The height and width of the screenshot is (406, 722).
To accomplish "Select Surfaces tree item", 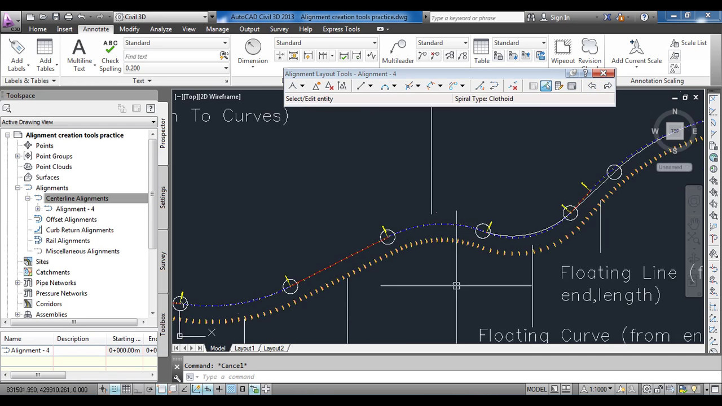I will [47, 178].
